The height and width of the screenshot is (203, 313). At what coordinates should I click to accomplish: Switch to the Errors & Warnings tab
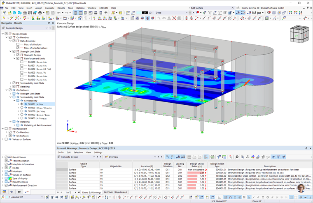click(x=91, y=192)
